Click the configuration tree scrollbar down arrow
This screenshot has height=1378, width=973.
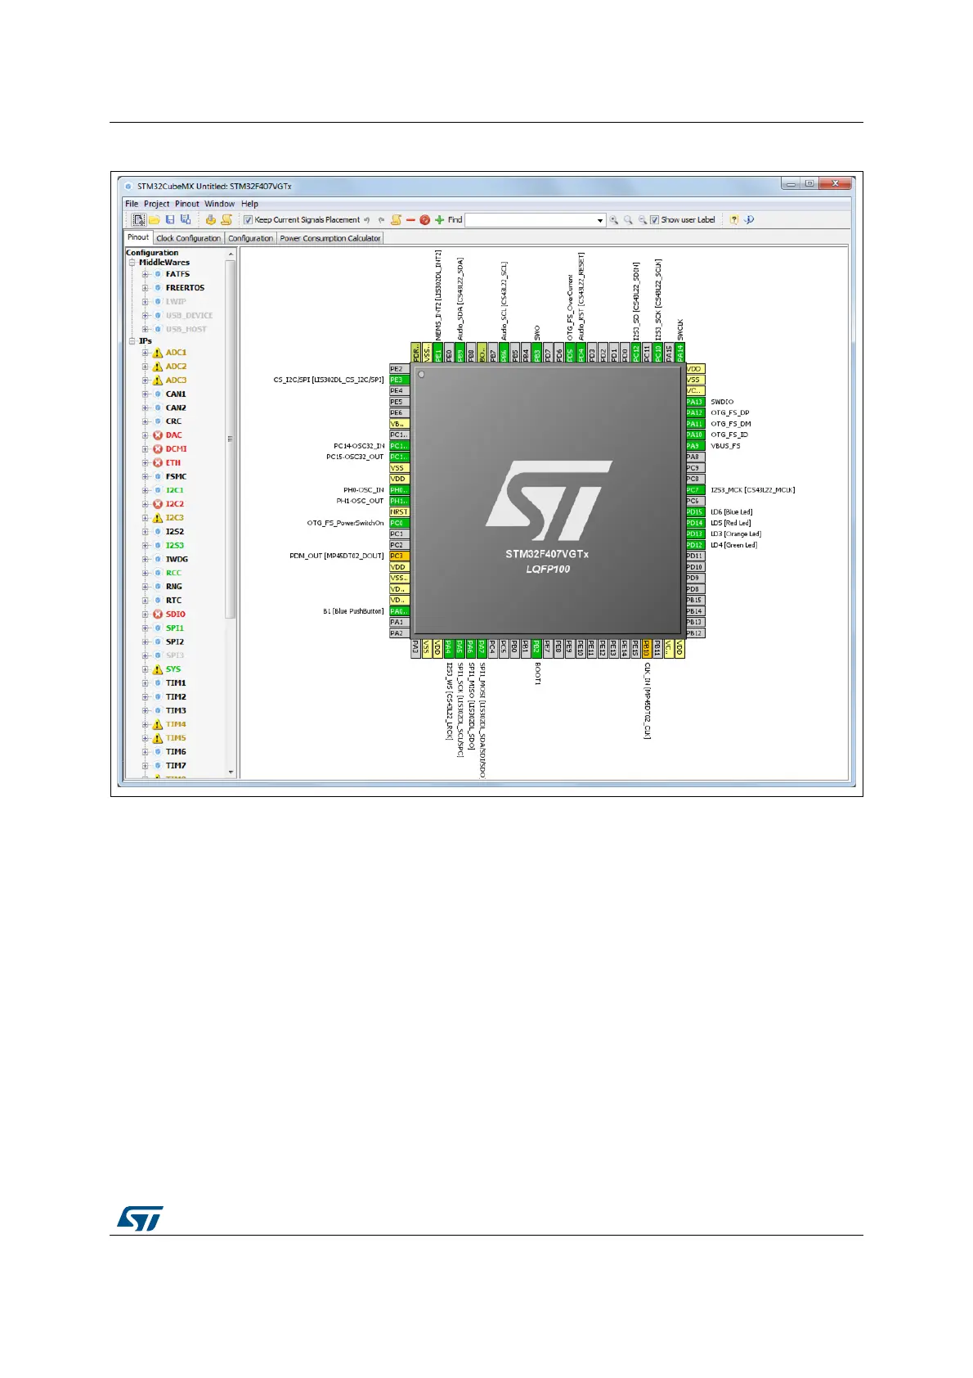[231, 772]
